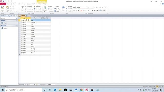
Task: Click Undo in quick access toolbar
Action: [x=6, y=1]
